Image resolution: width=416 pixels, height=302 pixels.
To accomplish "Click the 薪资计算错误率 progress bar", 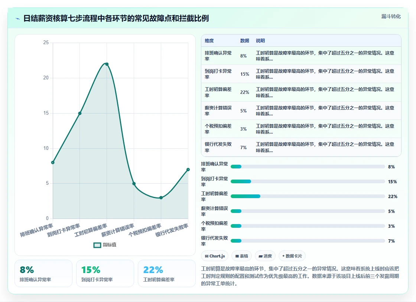I will click(308, 211).
